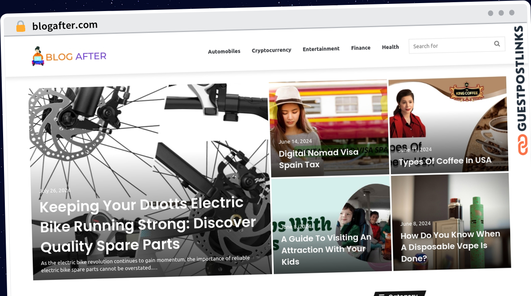Click the electric bike excerpt text
This screenshot has height=296, width=531.
click(x=146, y=264)
